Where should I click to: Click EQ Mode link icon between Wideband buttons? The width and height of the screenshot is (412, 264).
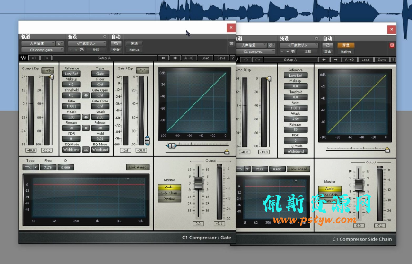(x=86, y=150)
